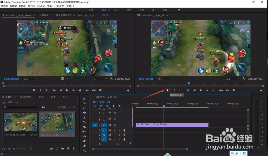Image resolution: width=268 pixels, height=156 pixels.
Task: Click Add Marker in Program monitor
Action: (167, 90)
